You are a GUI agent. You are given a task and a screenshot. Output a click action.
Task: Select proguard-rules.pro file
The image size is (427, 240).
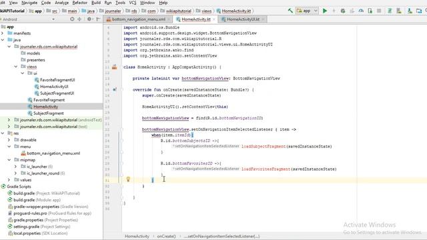(52, 213)
